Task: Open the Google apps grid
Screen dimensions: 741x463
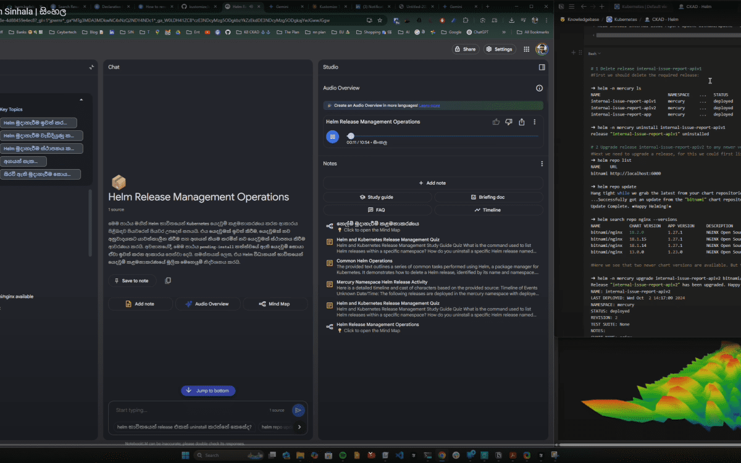Action: 527,49
